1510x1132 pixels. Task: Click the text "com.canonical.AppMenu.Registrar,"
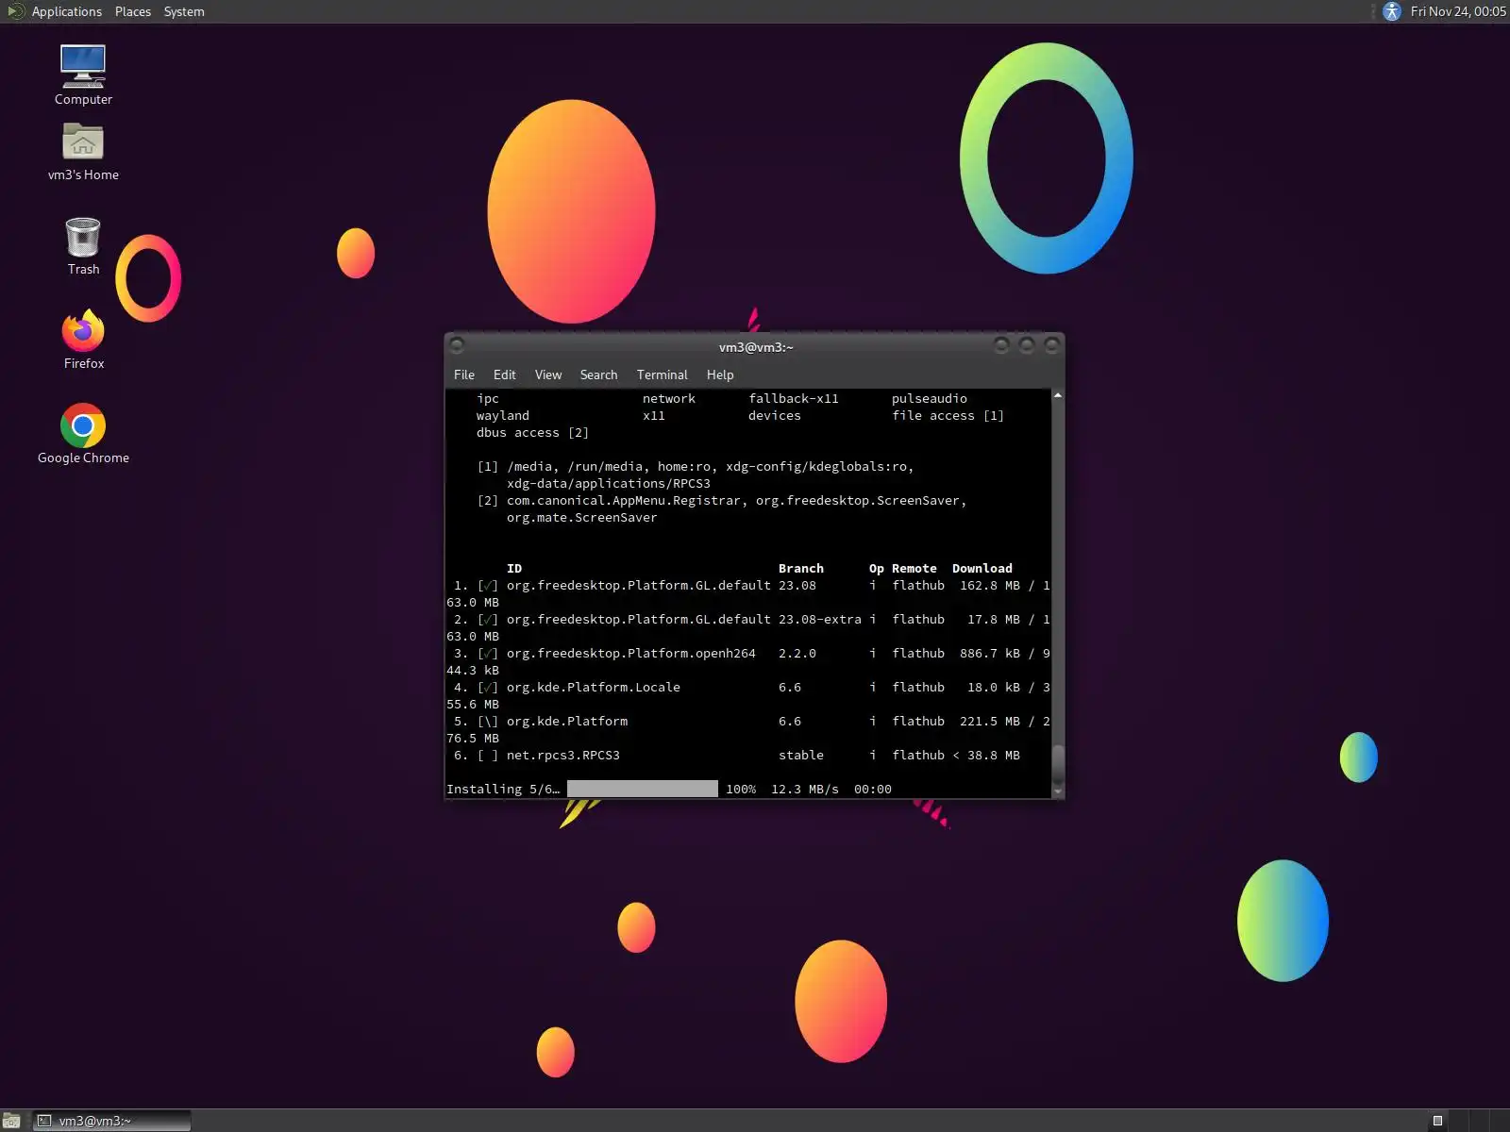628,500
